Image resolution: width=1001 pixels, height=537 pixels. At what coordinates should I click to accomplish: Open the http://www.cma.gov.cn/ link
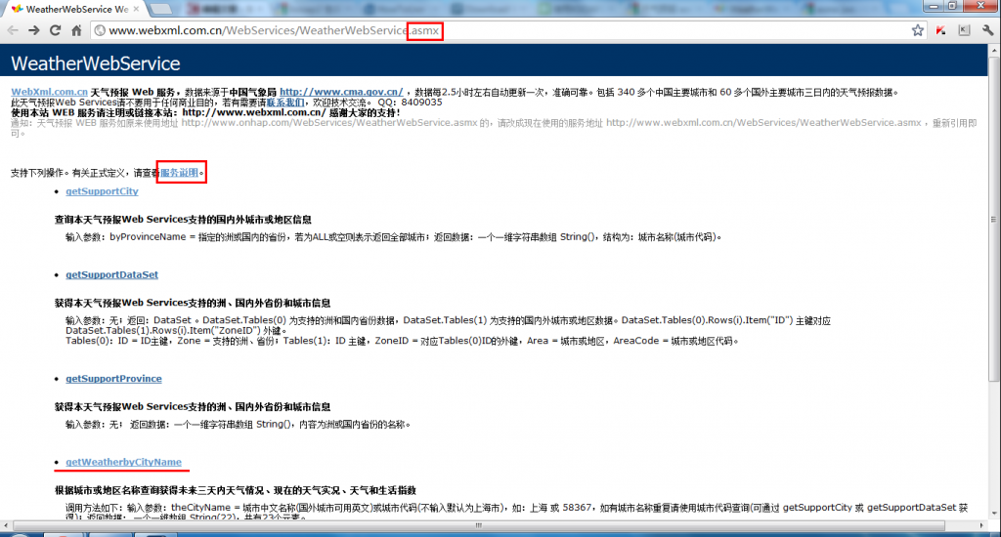[x=341, y=92]
